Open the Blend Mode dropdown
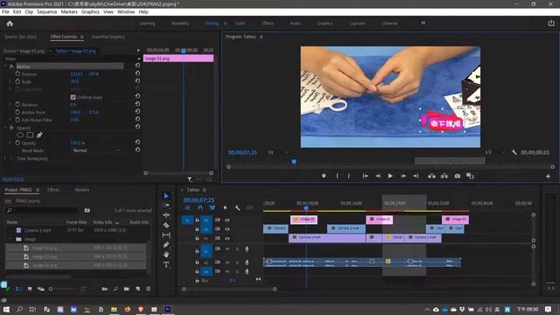 96,150
